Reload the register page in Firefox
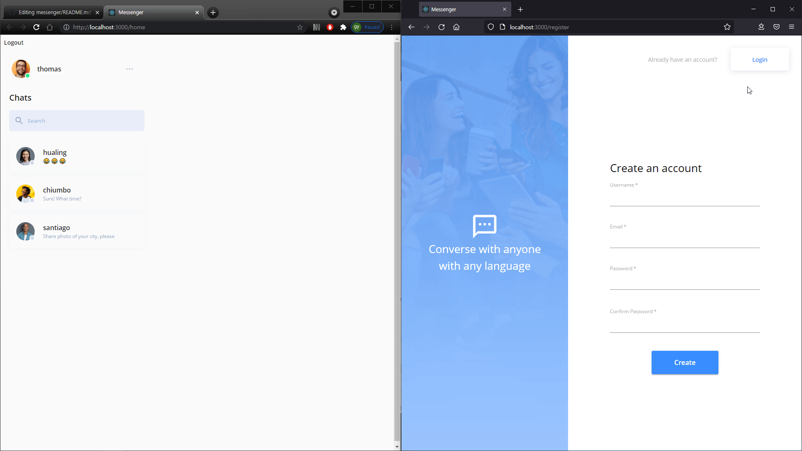 tap(442, 27)
